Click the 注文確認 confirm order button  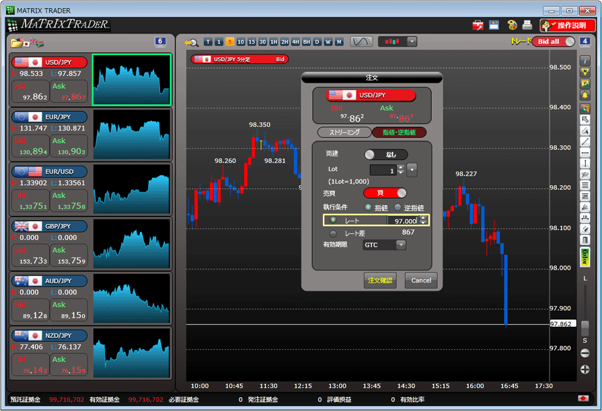pyautogui.click(x=380, y=280)
